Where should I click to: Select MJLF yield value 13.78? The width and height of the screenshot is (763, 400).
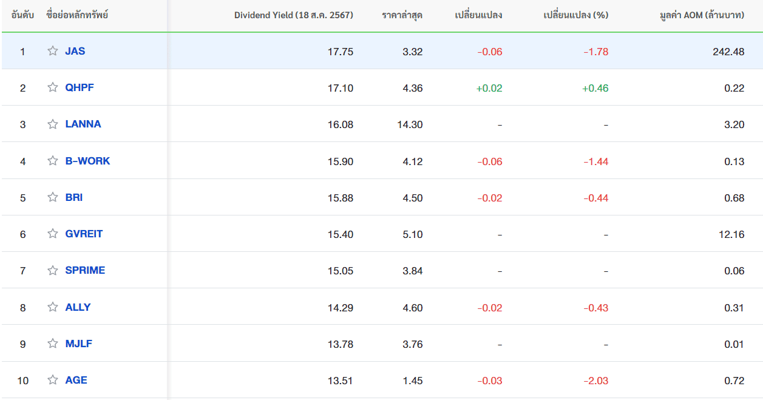tap(341, 344)
